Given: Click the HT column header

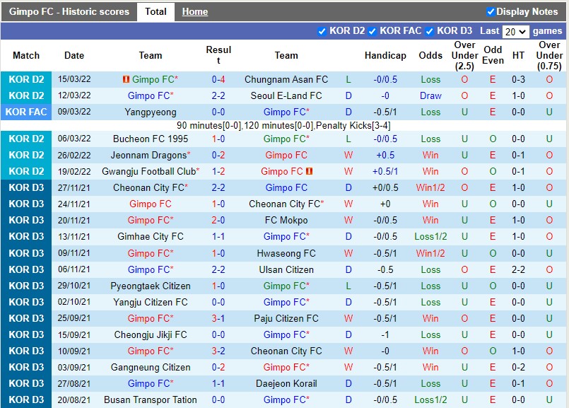Looking at the screenshot, I should [518, 56].
